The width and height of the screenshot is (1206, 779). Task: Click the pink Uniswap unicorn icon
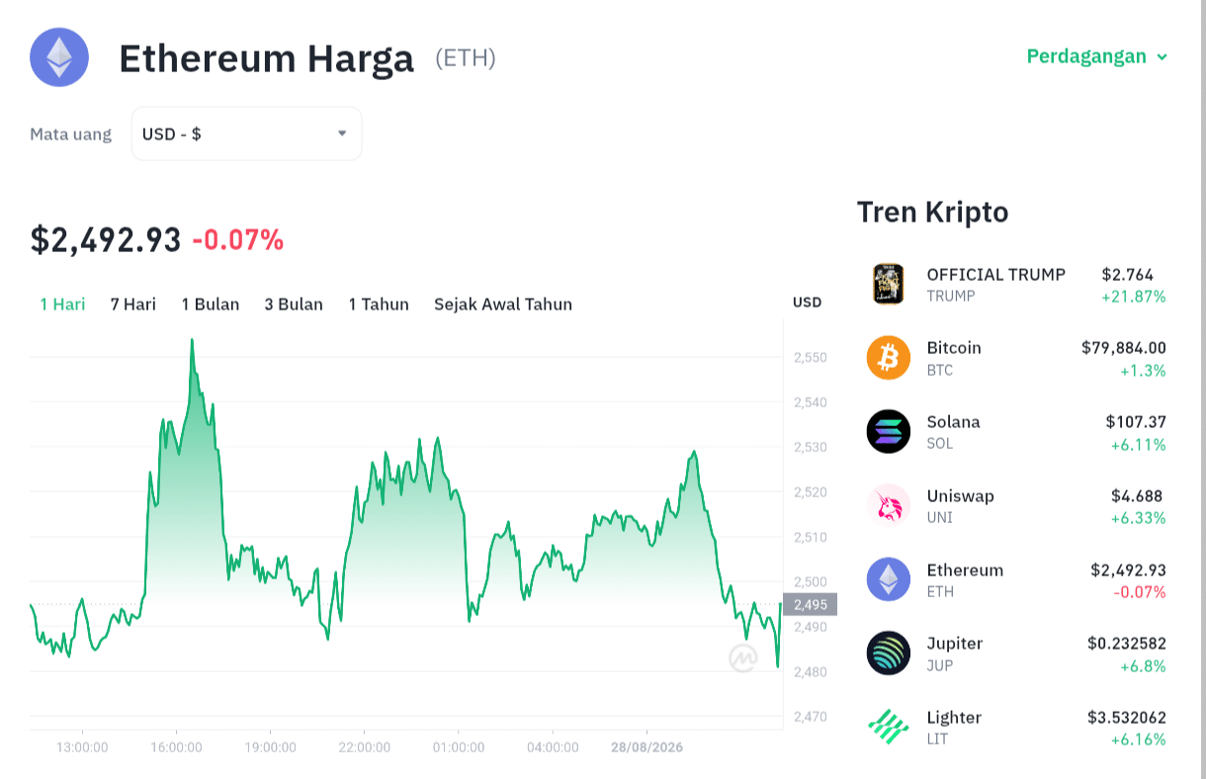889,505
